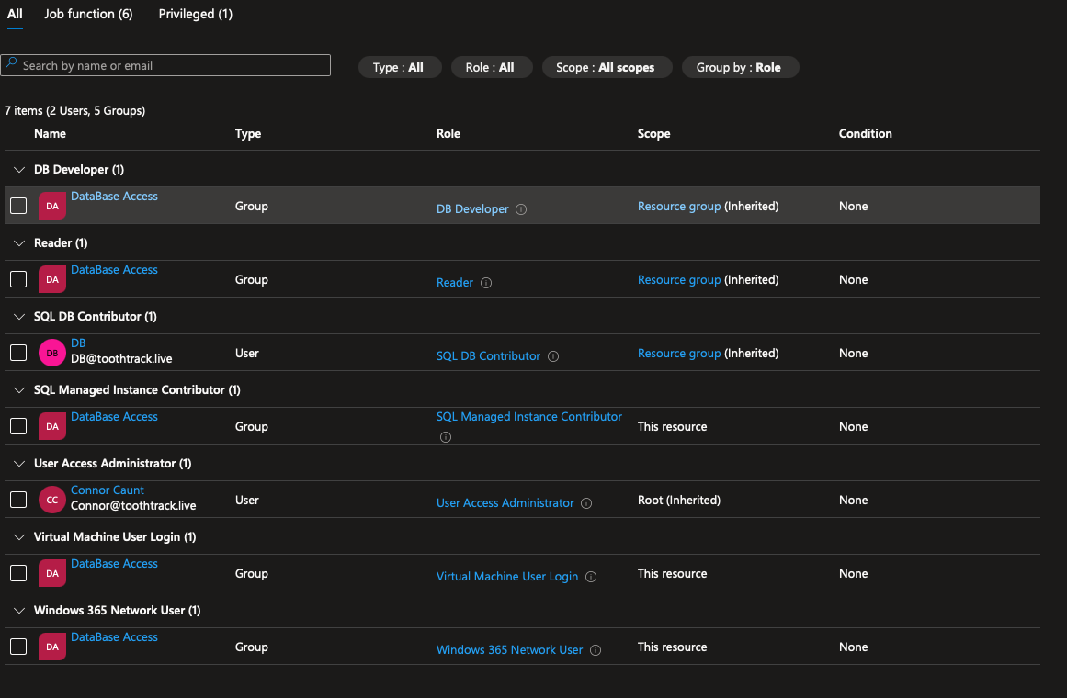Select checkbox for Connor Caunt

(18, 500)
